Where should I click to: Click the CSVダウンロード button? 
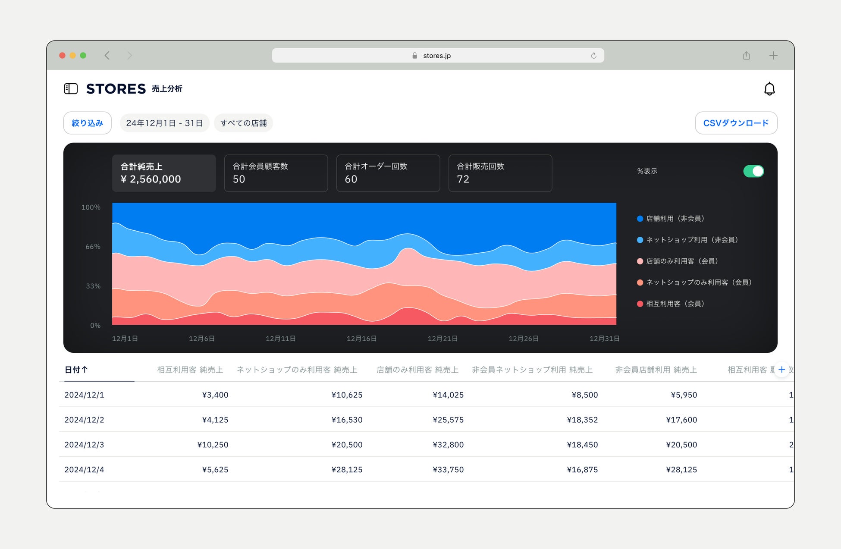point(736,123)
